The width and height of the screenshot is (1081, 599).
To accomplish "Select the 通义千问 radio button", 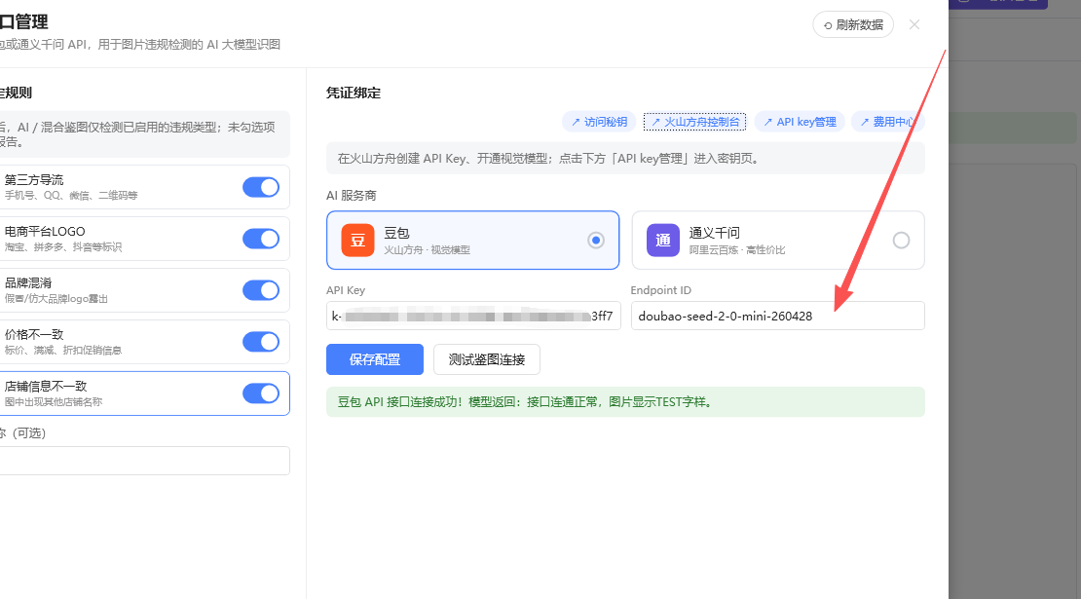I will (x=901, y=240).
